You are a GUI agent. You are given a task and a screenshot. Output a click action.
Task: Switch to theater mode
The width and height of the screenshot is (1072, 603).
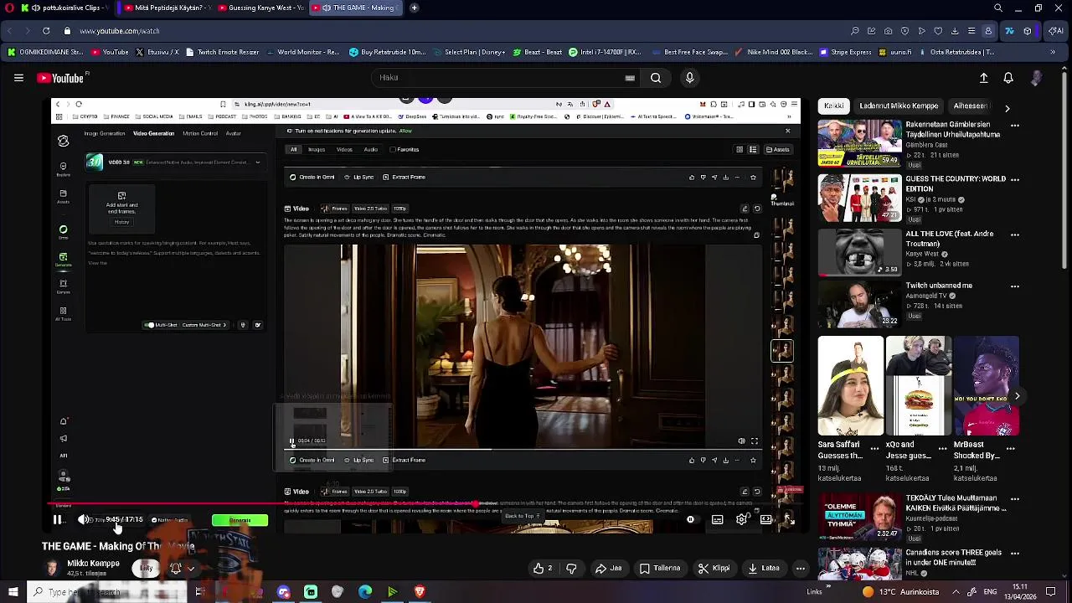click(x=765, y=520)
